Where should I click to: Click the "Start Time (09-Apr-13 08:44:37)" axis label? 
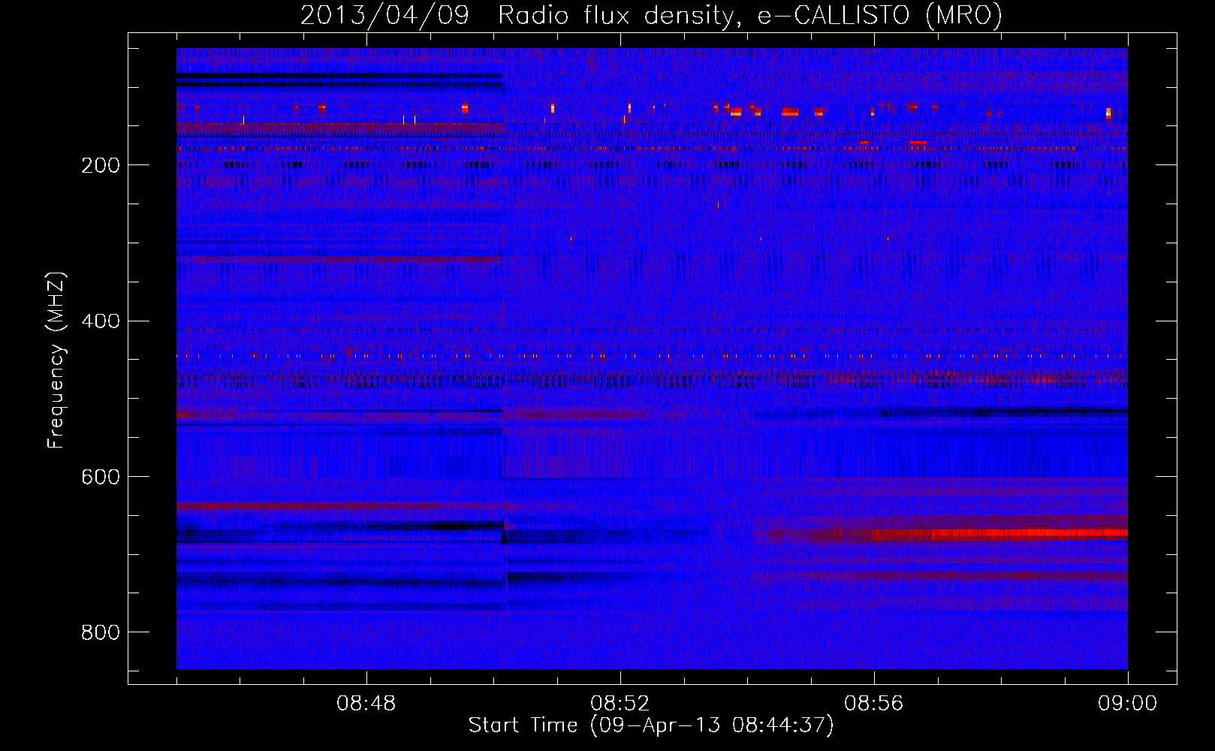point(651,725)
